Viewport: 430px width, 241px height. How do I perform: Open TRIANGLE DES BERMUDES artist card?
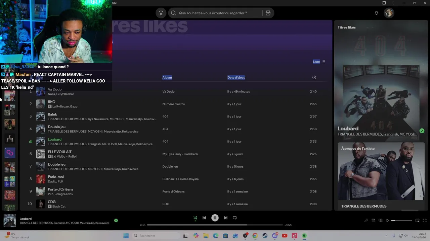coord(381,176)
